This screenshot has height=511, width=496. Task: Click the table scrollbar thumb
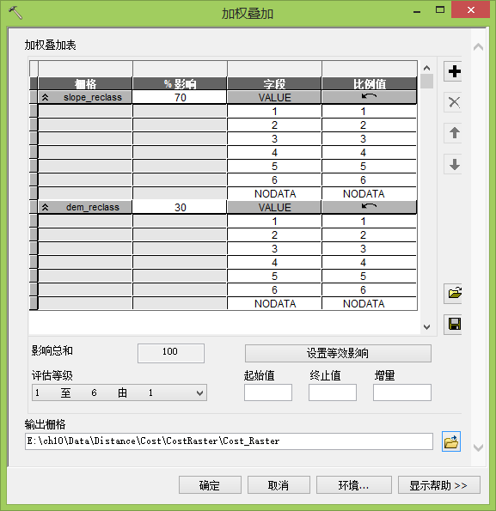[426, 81]
